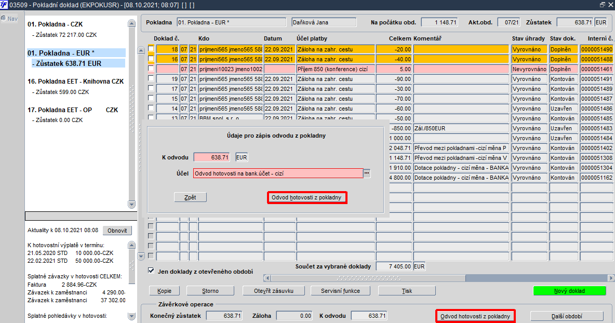Screen dimensions: 615x323
Task: Click the Akt.obd. field showing 07/21
Action: coord(509,22)
